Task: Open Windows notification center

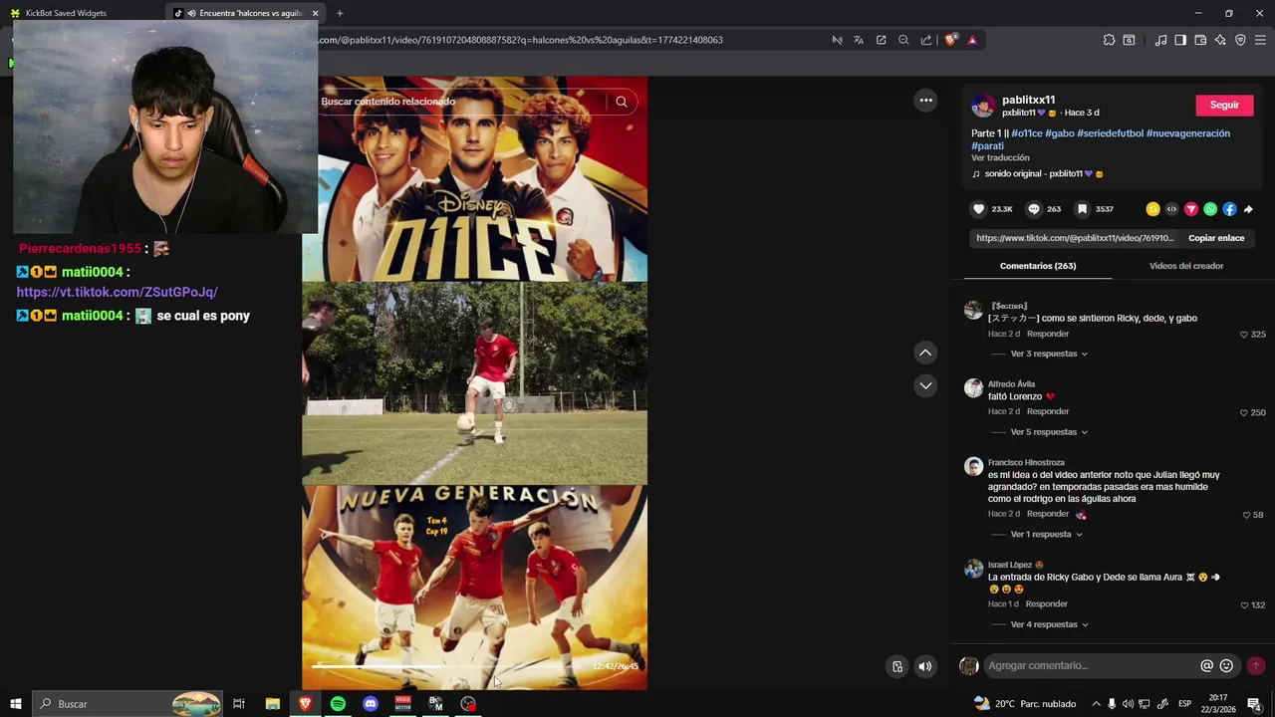Action: [x=1254, y=704]
